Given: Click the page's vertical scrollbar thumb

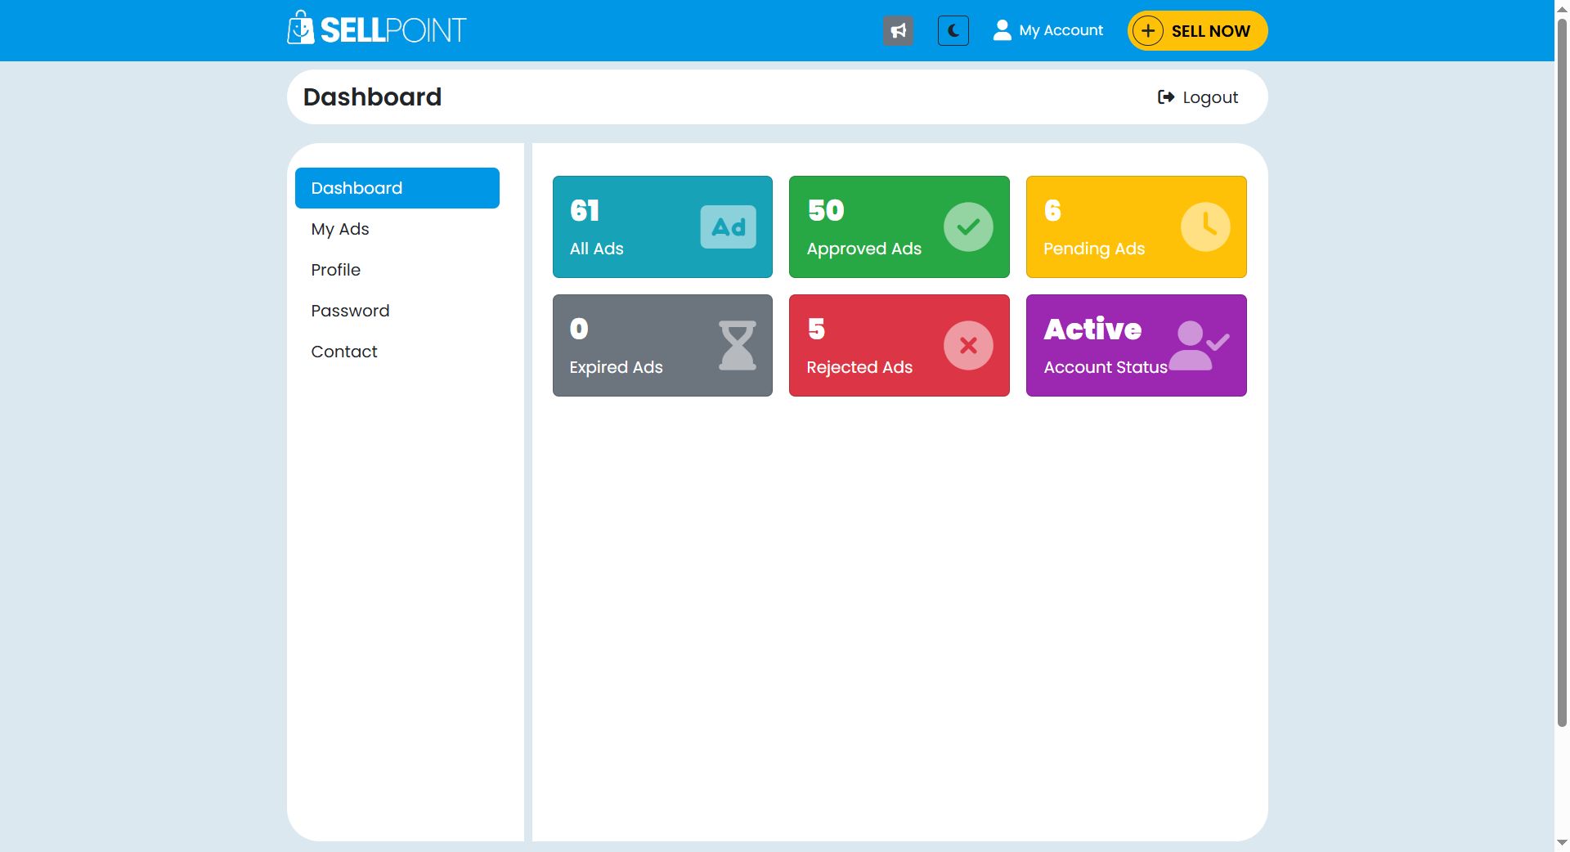Looking at the screenshot, I should tap(1562, 371).
